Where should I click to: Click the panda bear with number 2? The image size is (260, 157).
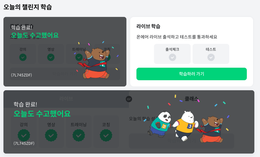[160, 124]
